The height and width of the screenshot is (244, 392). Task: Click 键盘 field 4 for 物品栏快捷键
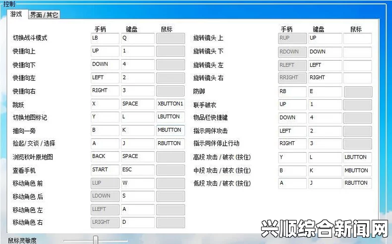coord(325,118)
